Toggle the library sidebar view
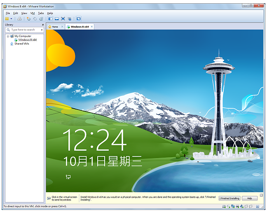The height and width of the screenshot is (212, 267). click(x=50, y=19)
